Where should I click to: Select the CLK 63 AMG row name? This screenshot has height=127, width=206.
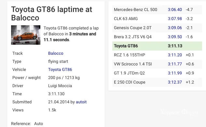(x=126, y=19)
